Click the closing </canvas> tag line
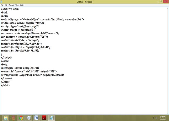Image resolution: width=169 pixels, height=121 pixels. pyautogui.click(x=6, y=78)
